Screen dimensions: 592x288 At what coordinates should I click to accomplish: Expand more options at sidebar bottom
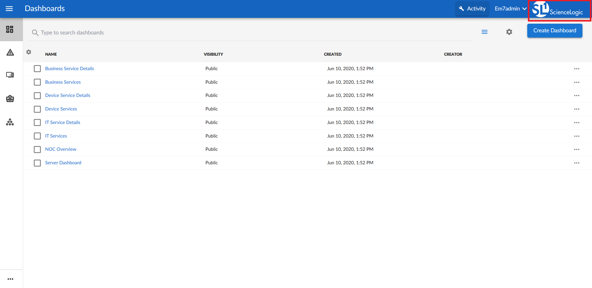tap(10, 279)
